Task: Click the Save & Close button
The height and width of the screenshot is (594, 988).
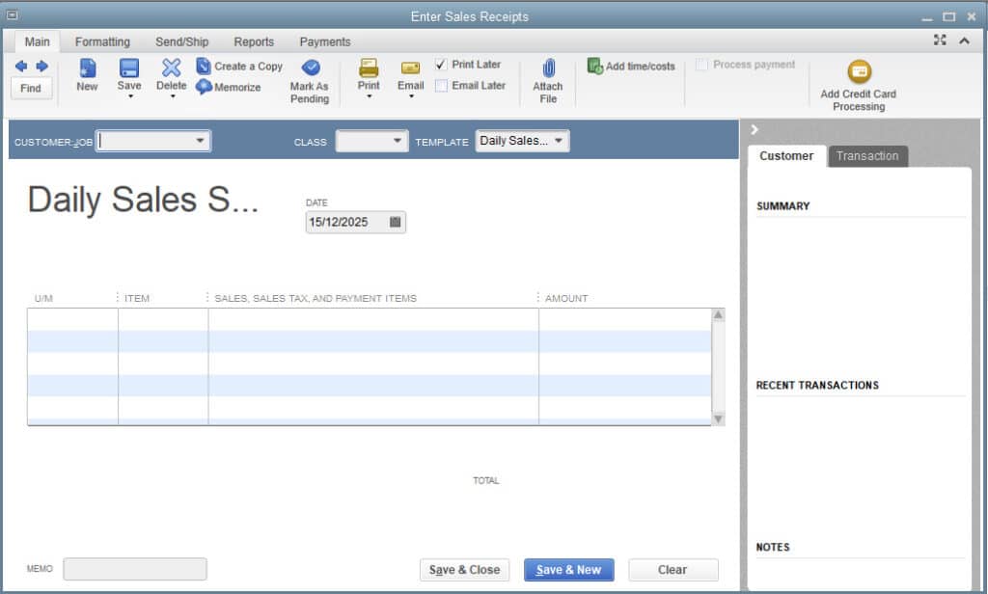Action: (464, 569)
